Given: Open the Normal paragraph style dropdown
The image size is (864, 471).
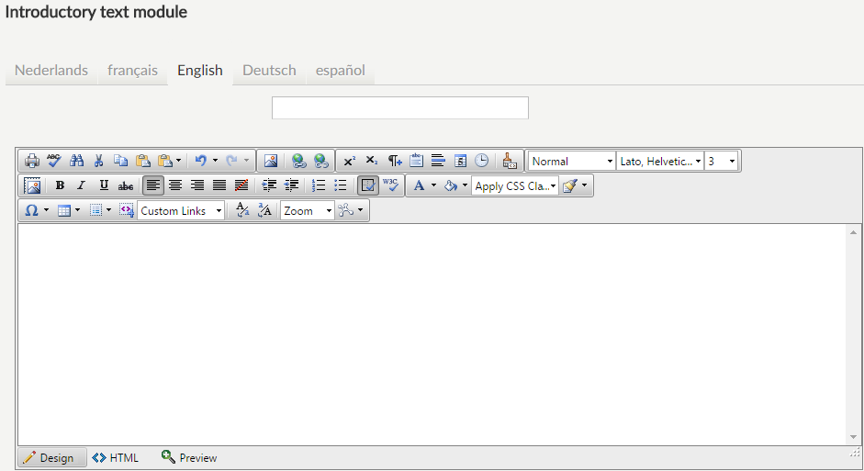Looking at the screenshot, I should pyautogui.click(x=572, y=161).
